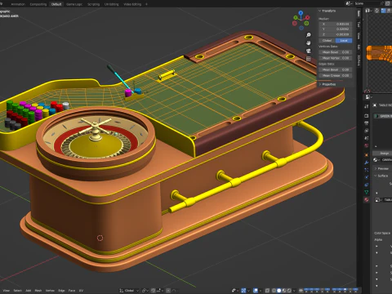Open the Output properties tab icon
Viewport: 392px width, 294px height.
(367, 123)
